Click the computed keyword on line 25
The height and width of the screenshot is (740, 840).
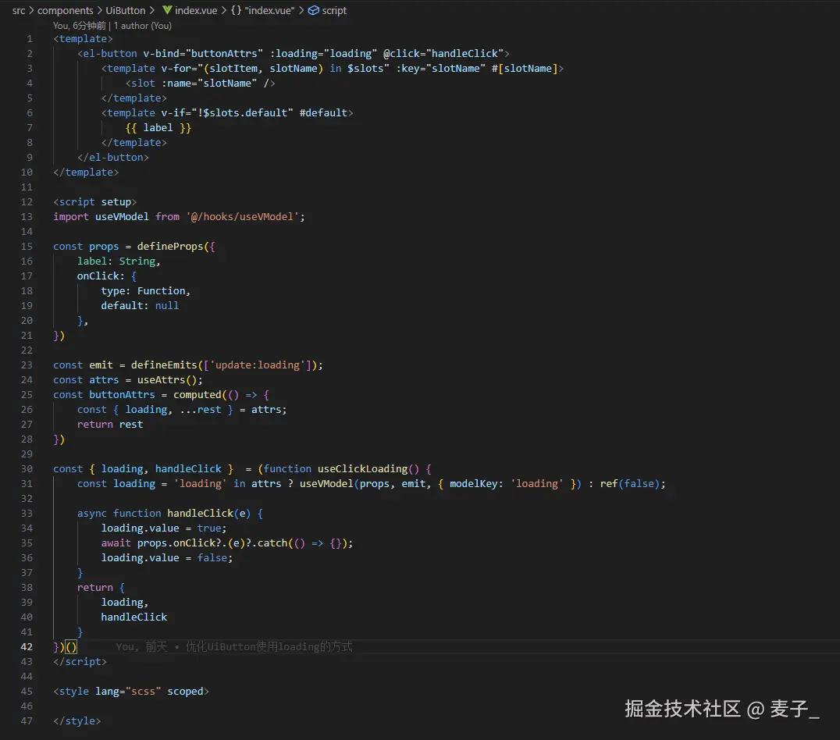198,394
